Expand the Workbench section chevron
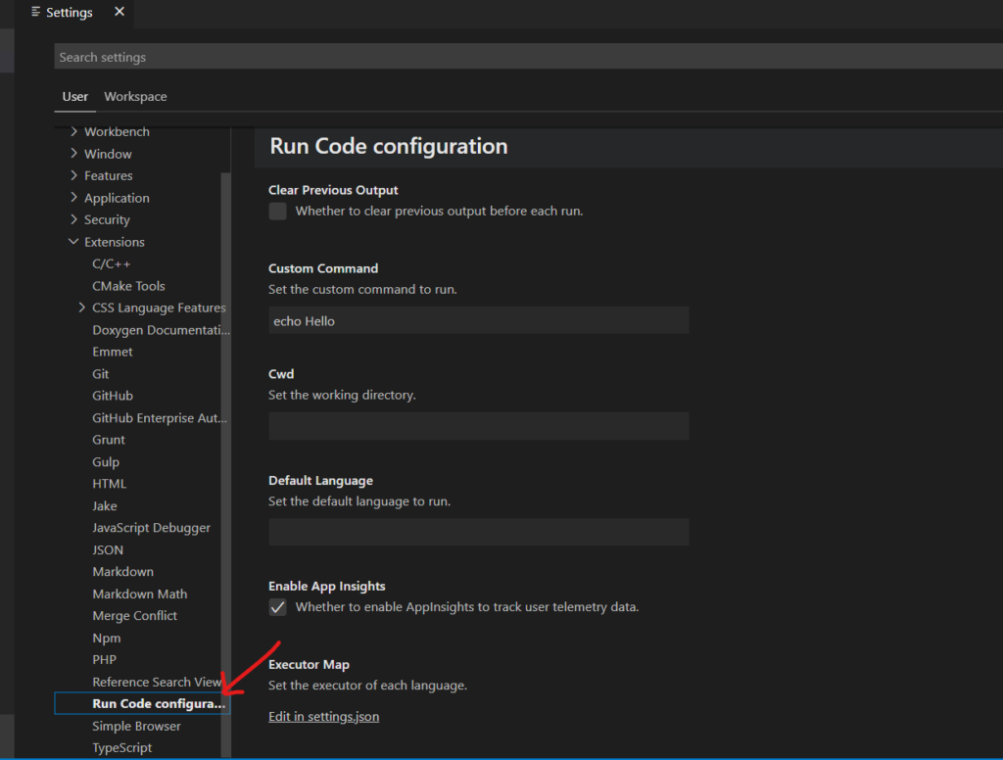Viewport: 1003px width, 760px height. 74,131
